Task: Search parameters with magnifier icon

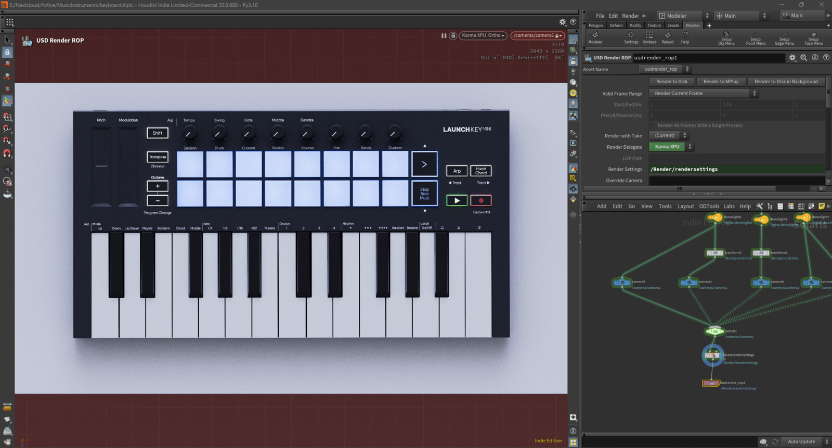Action: click(x=804, y=58)
